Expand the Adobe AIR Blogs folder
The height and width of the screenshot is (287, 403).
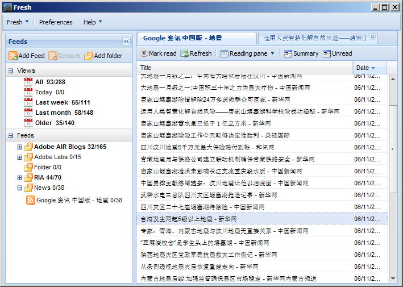pyautogui.click(x=19, y=147)
